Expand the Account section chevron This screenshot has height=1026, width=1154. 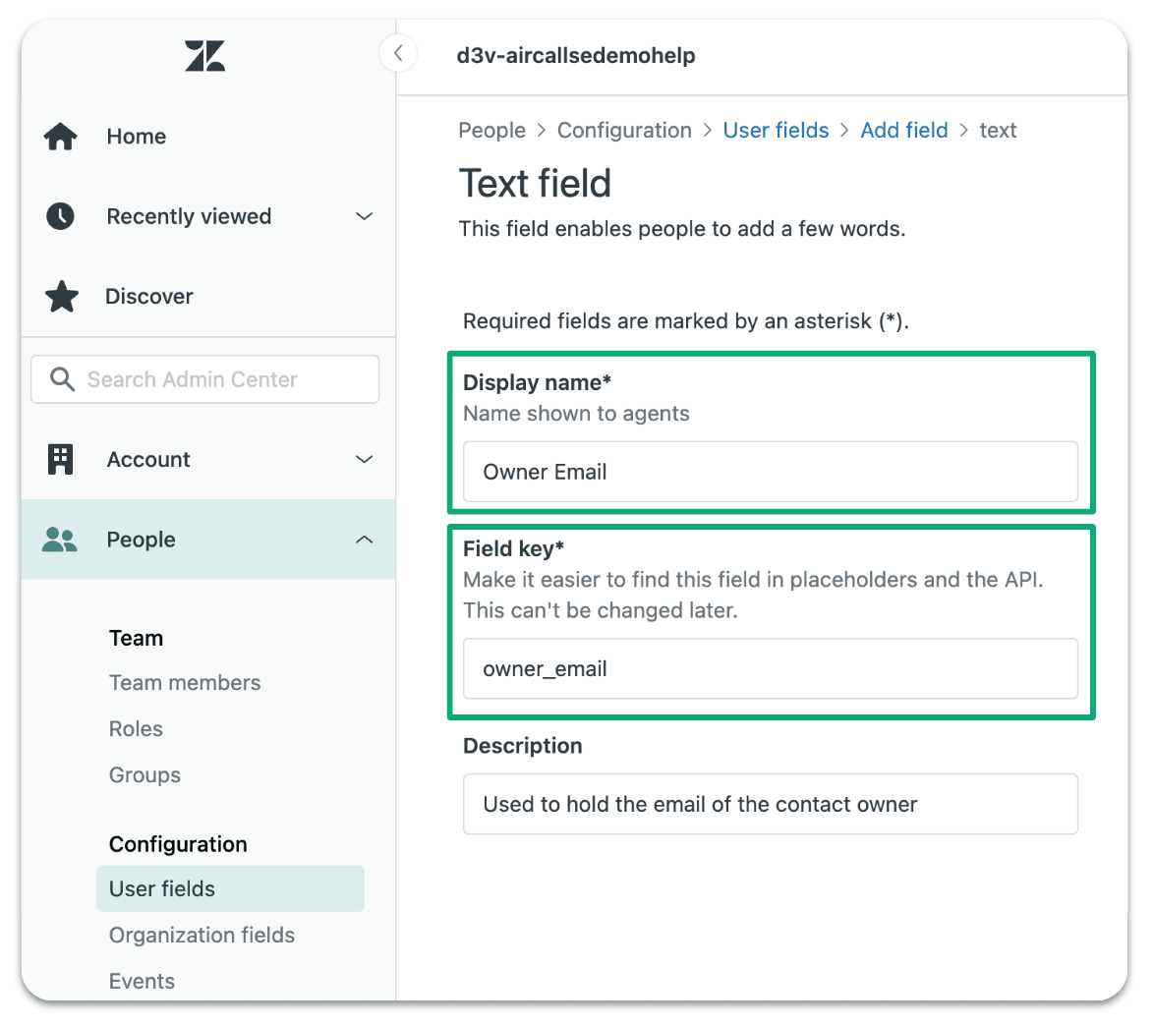pyautogui.click(x=364, y=459)
